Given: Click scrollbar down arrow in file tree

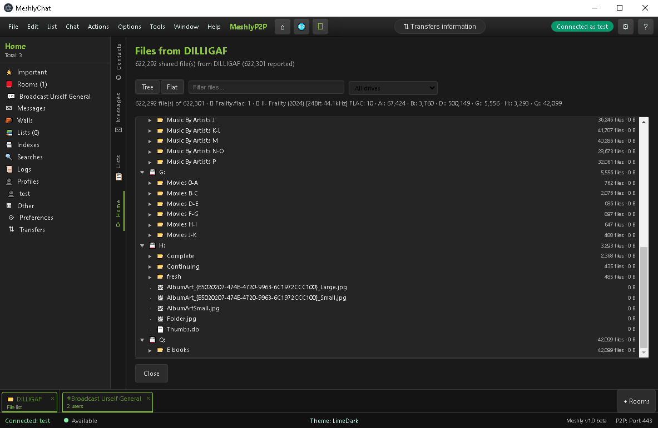Looking at the screenshot, I should coord(644,353).
